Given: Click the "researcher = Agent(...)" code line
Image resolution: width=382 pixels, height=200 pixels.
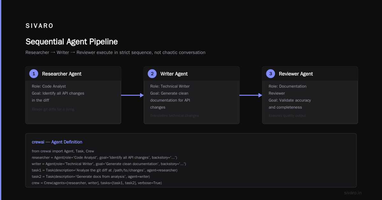Looking at the screenshot, I should click(104, 157).
